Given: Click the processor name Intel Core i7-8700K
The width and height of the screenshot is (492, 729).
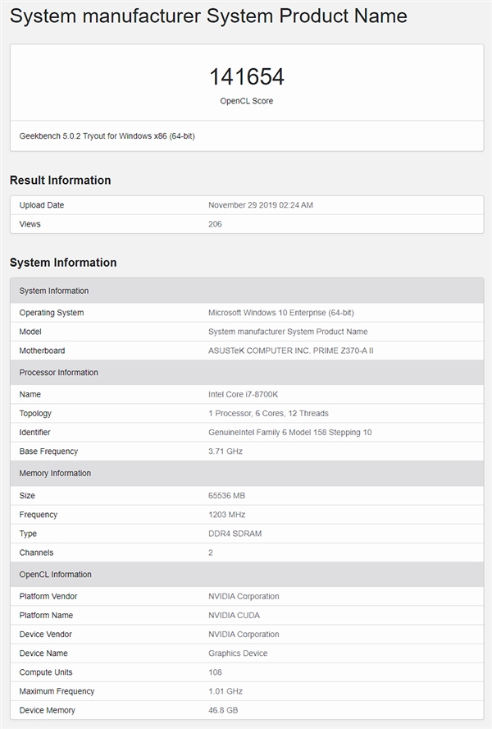Looking at the screenshot, I should click(245, 395).
